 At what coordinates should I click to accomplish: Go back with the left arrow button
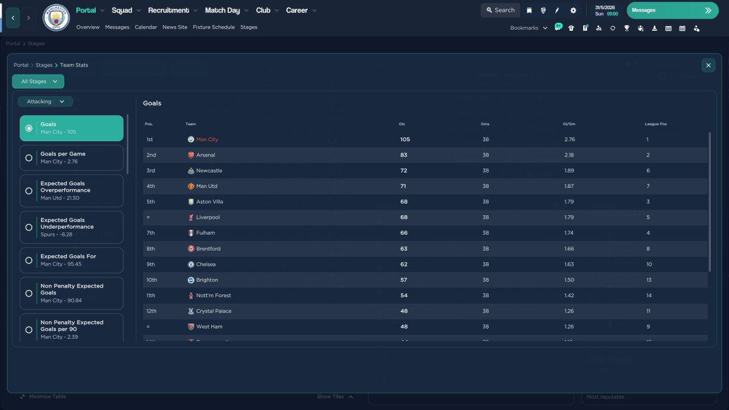click(13, 18)
